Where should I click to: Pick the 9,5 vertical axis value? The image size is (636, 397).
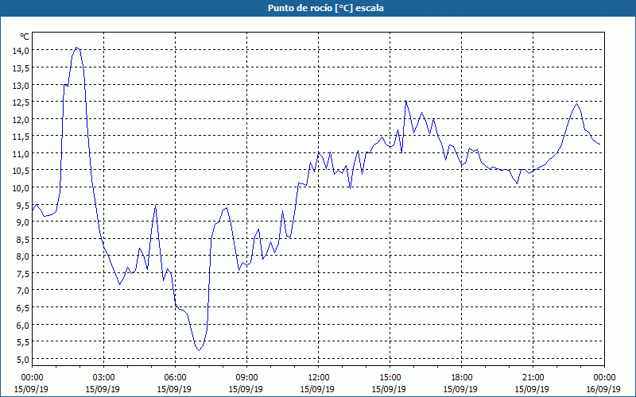click(23, 205)
